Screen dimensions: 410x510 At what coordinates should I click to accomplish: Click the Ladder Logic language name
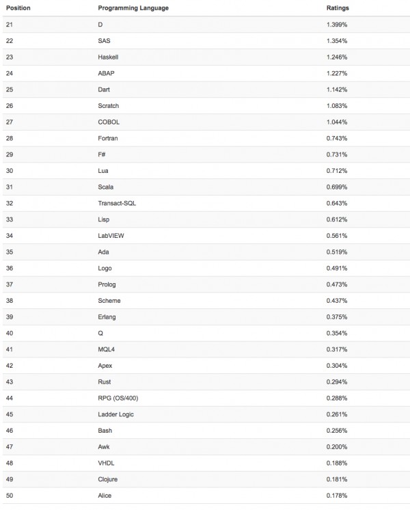click(x=116, y=414)
